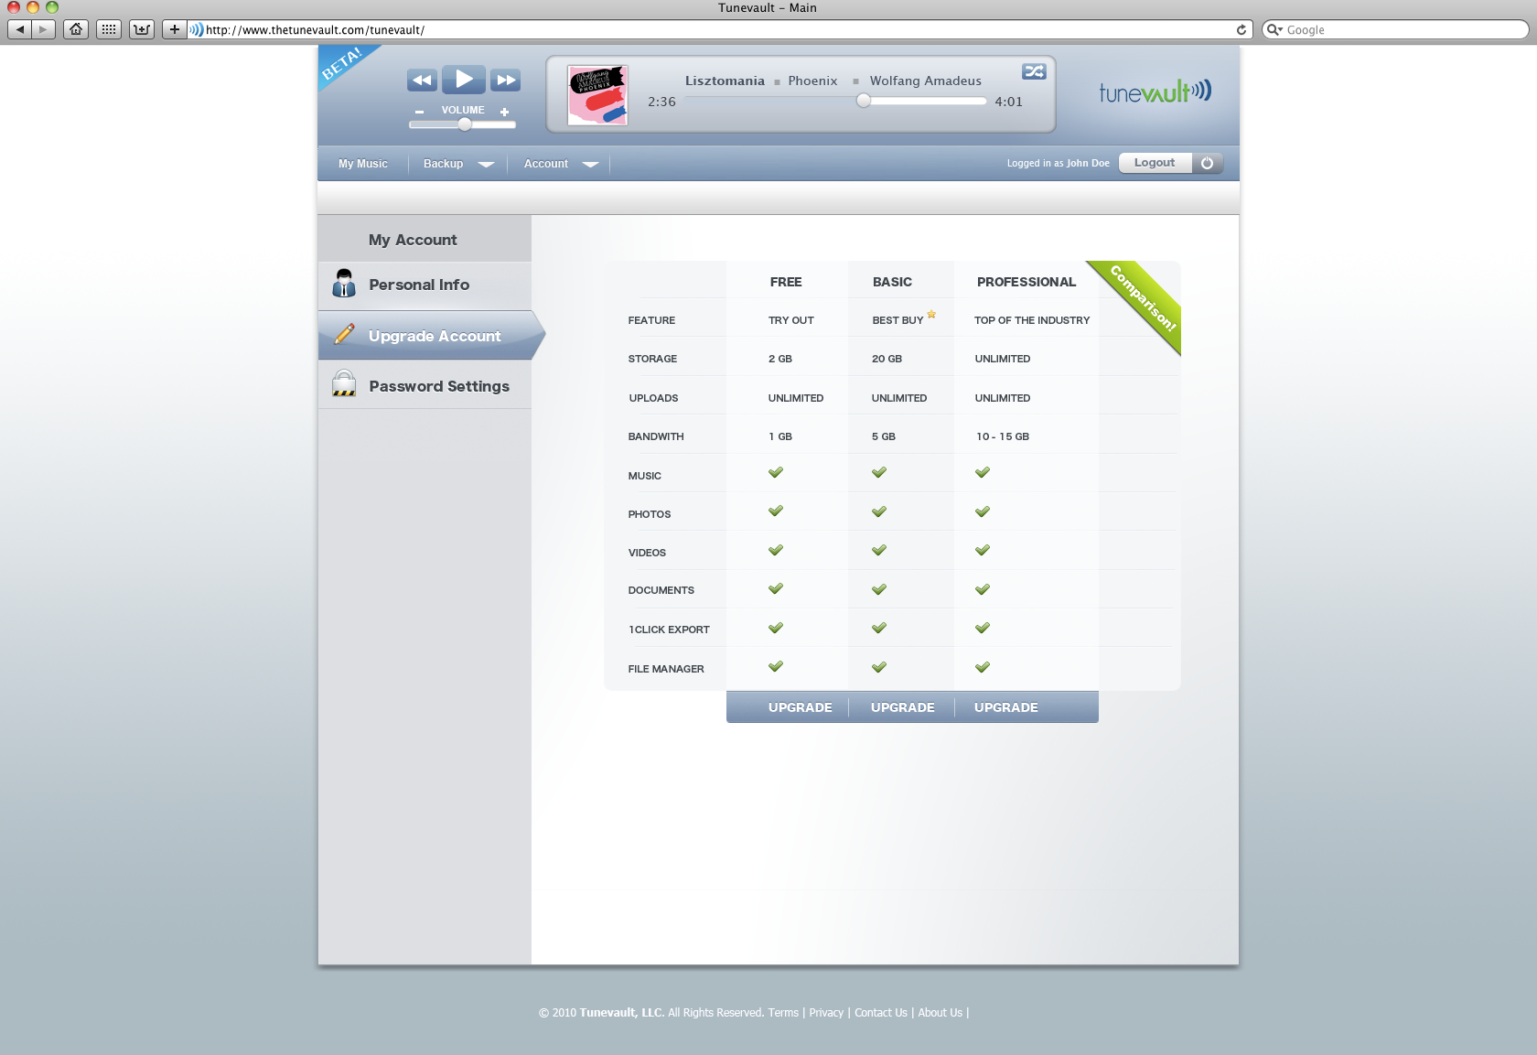Click the volume slider knob
Viewport: 1537px width, 1055px height.
point(465,124)
